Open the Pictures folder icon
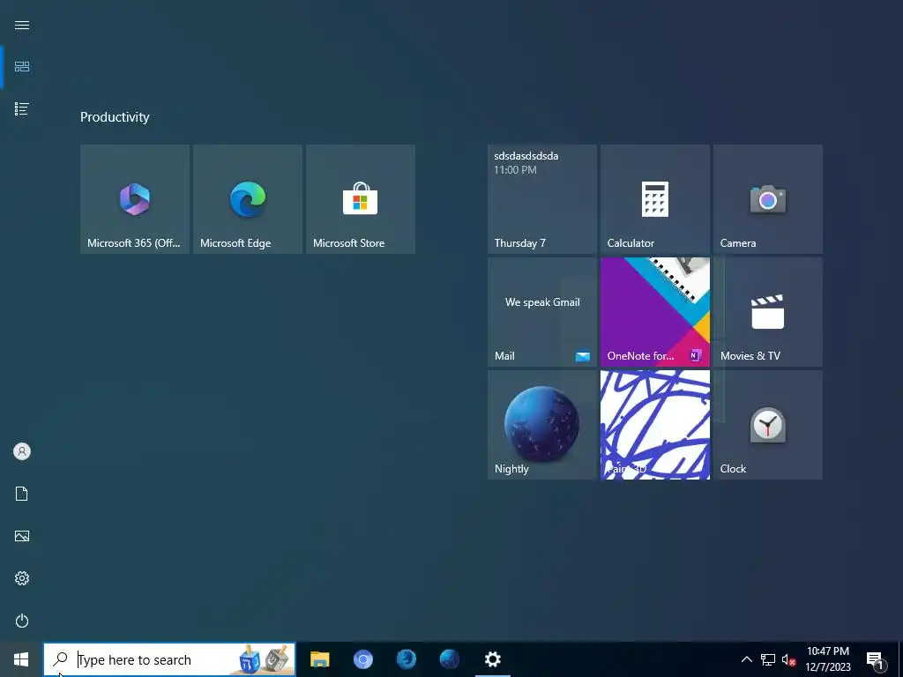 22,536
